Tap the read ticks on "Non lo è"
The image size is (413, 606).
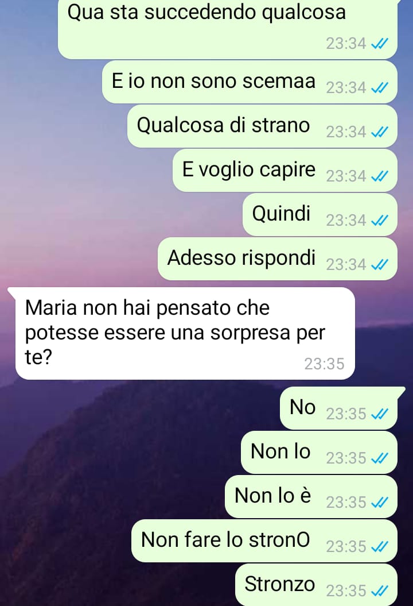coord(379,503)
